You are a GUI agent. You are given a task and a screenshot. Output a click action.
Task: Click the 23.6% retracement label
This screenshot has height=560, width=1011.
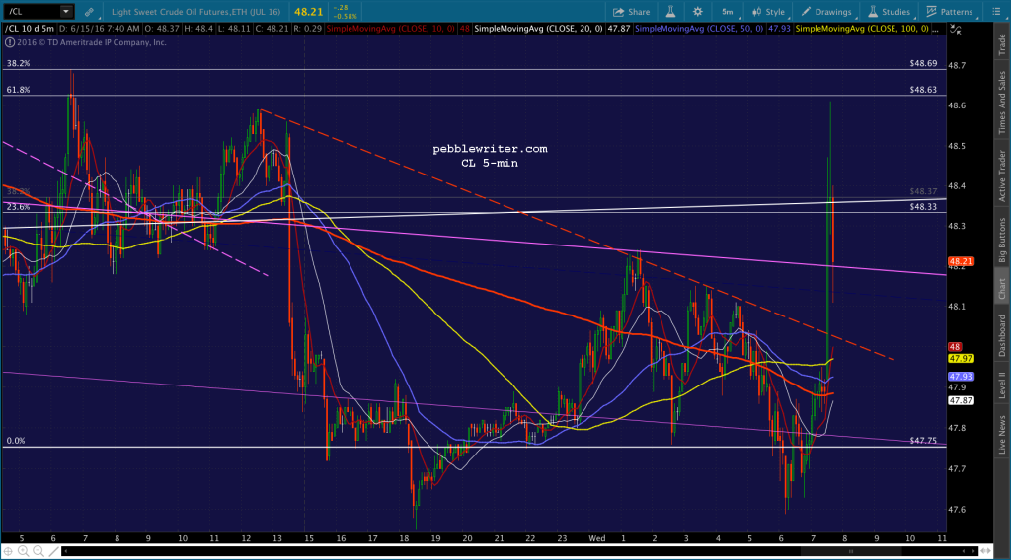pyautogui.click(x=18, y=207)
